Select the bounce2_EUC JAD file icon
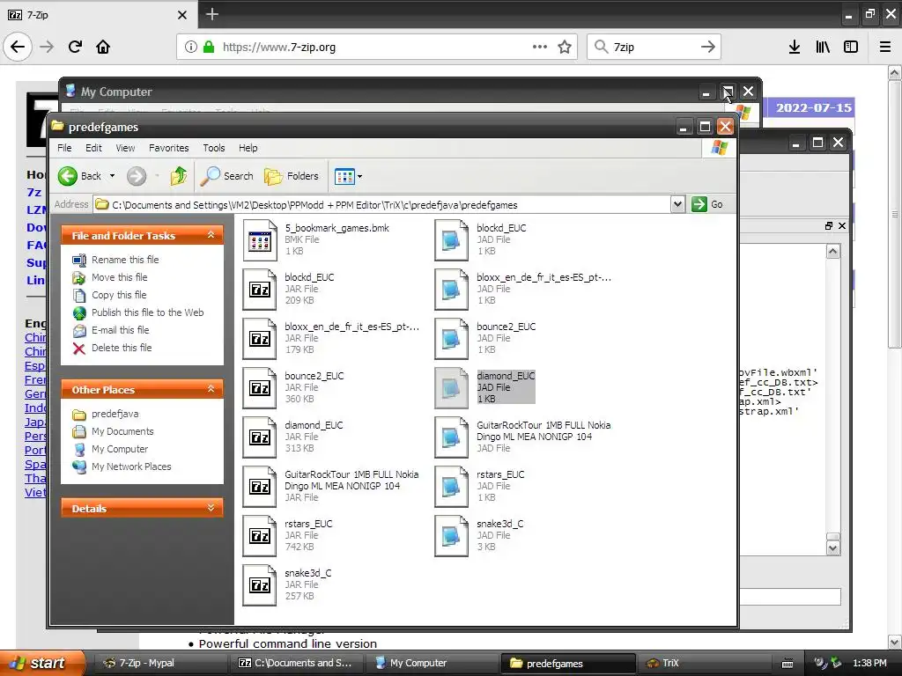The height and width of the screenshot is (676, 902). pyautogui.click(x=452, y=339)
